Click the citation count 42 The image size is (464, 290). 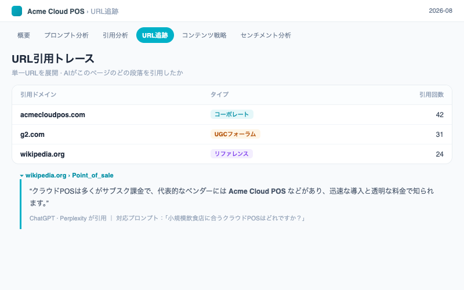(440, 114)
